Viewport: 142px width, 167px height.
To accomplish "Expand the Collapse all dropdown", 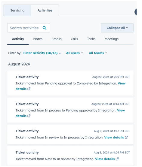I will click(x=117, y=28).
